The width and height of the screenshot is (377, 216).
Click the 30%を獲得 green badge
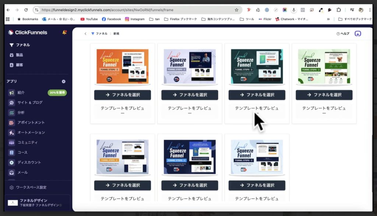tap(57, 93)
